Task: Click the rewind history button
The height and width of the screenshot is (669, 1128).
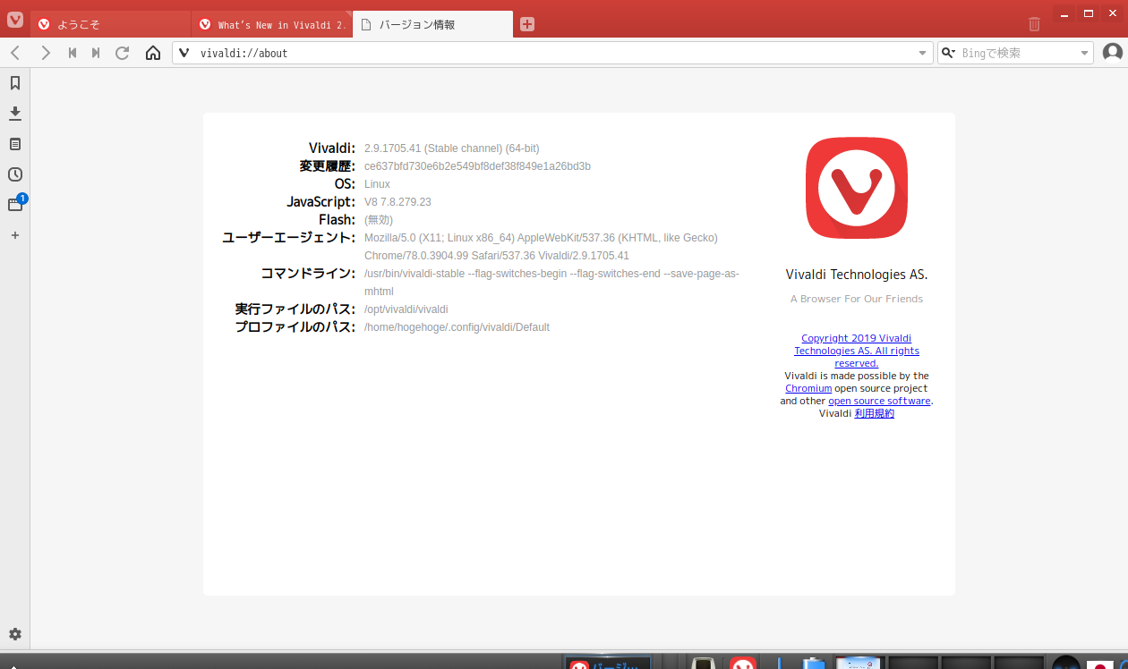Action: 73,53
